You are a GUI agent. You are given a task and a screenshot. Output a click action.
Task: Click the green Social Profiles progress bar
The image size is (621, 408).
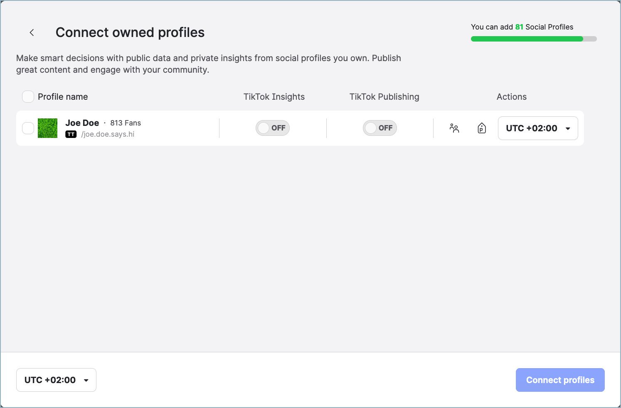(527, 39)
